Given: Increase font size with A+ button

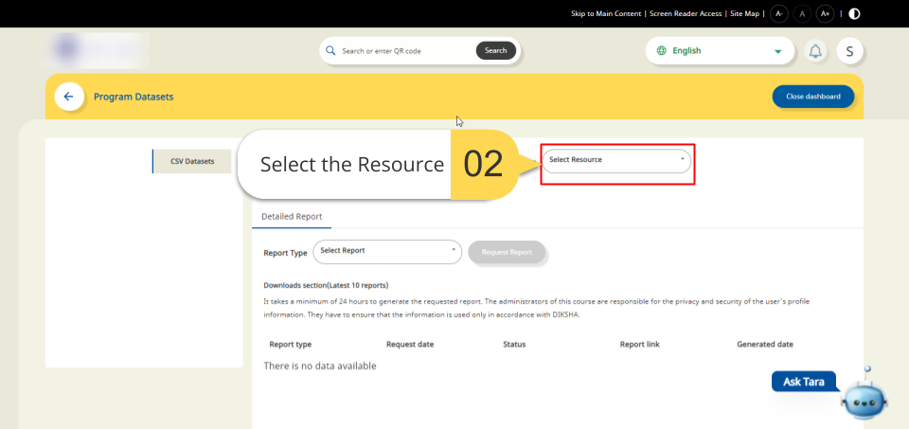Looking at the screenshot, I should coord(825,13).
